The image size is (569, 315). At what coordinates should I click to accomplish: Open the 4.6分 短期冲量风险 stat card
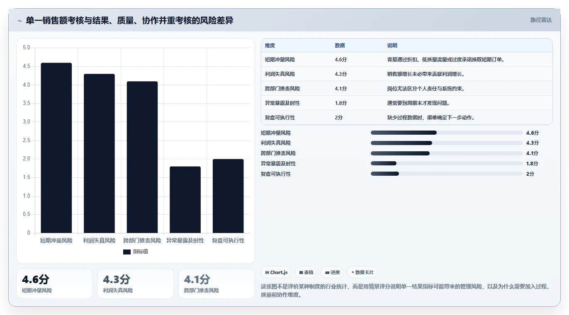tap(54, 283)
